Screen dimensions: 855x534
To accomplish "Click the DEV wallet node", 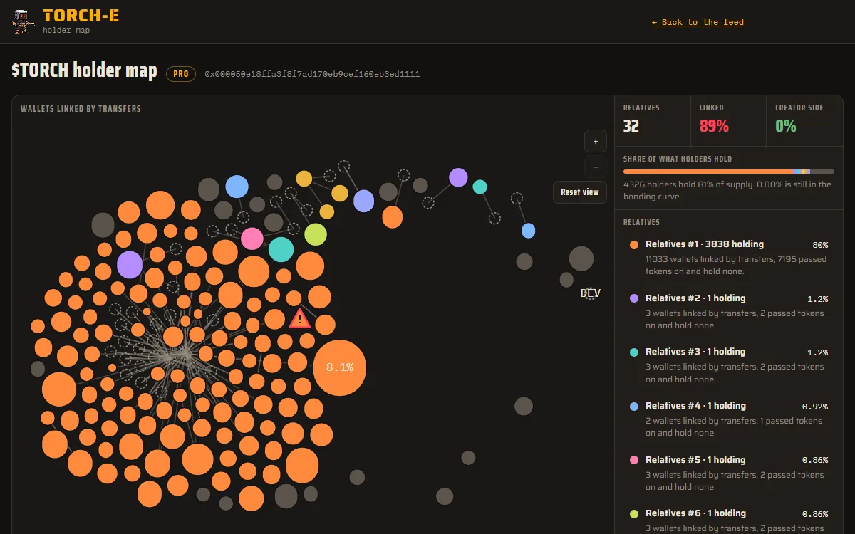I will [590, 293].
